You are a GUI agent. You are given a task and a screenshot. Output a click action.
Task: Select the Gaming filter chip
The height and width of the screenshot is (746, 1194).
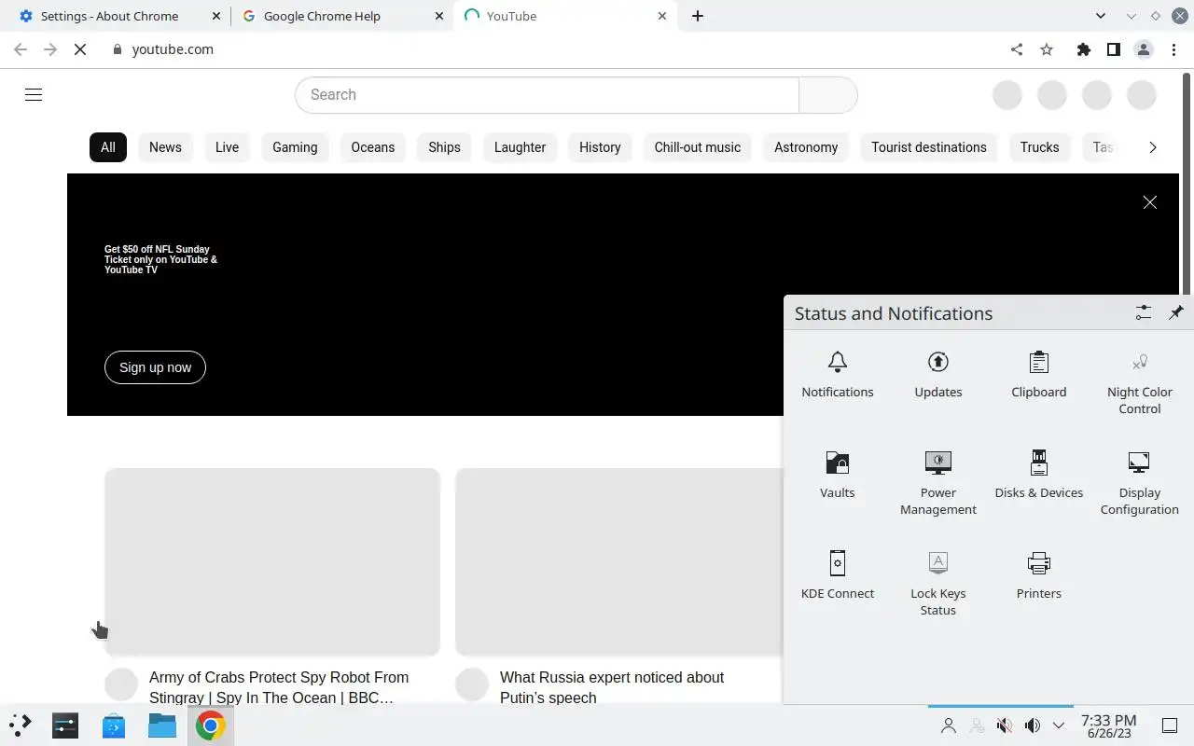(295, 147)
